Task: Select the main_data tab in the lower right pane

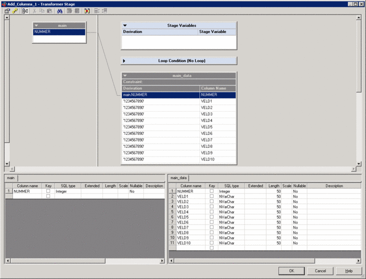Action: pos(178,178)
